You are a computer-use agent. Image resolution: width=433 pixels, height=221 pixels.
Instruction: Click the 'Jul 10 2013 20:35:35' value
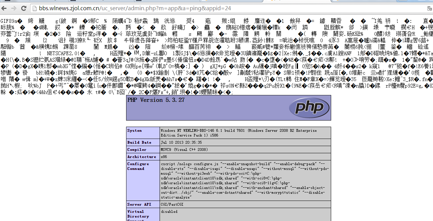[181, 142]
